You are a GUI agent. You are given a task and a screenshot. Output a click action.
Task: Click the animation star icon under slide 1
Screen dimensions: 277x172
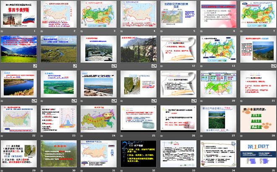3,31
